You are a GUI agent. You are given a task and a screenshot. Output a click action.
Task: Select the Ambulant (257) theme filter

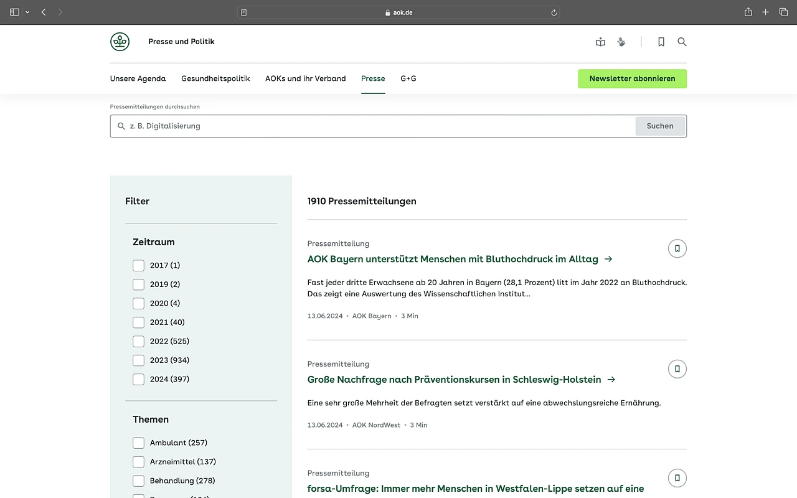tap(138, 443)
